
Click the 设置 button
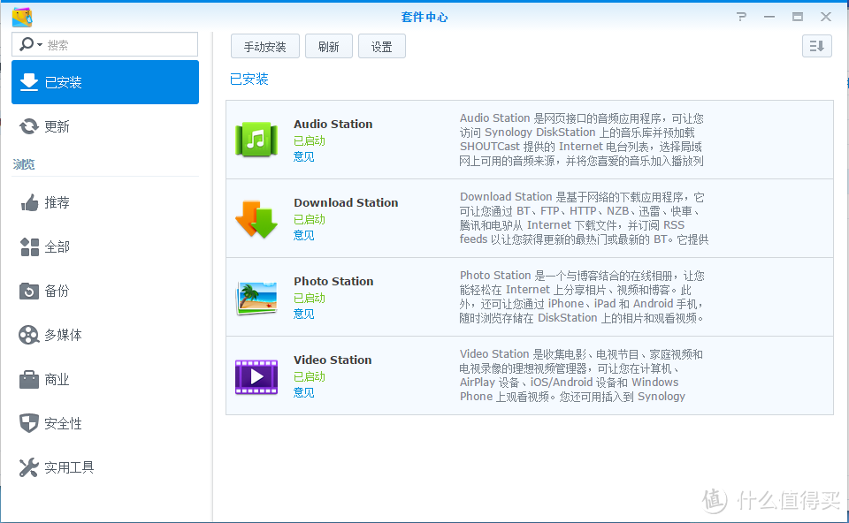point(382,47)
